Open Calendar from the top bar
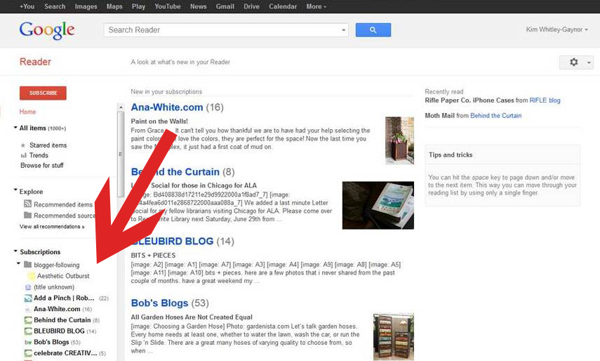Image resolution: width=600 pixels, height=361 pixels. 283,6
